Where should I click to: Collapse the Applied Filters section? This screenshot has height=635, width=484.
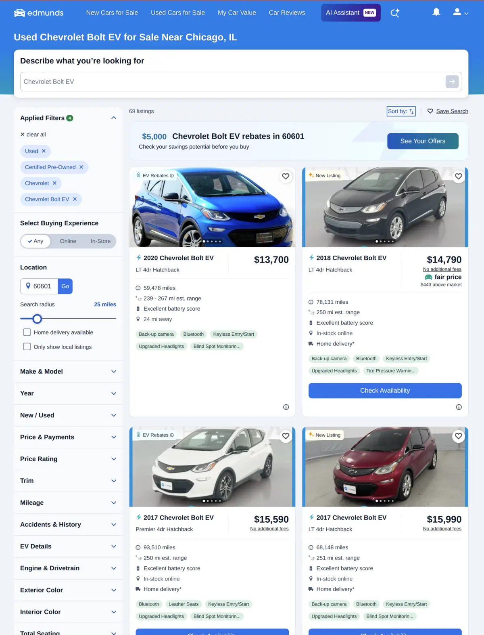click(114, 118)
